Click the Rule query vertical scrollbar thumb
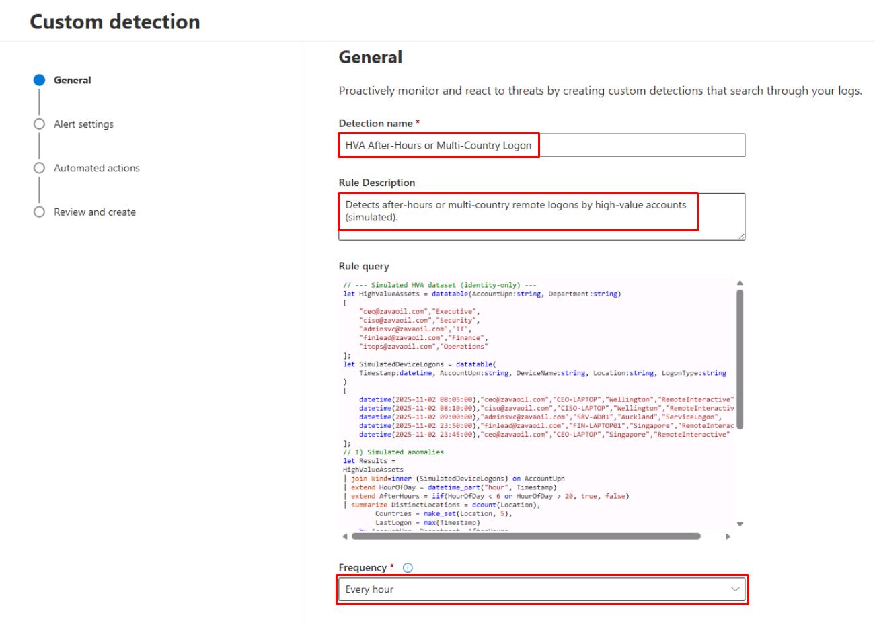Viewport: 875px width, 623px height. click(740, 360)
